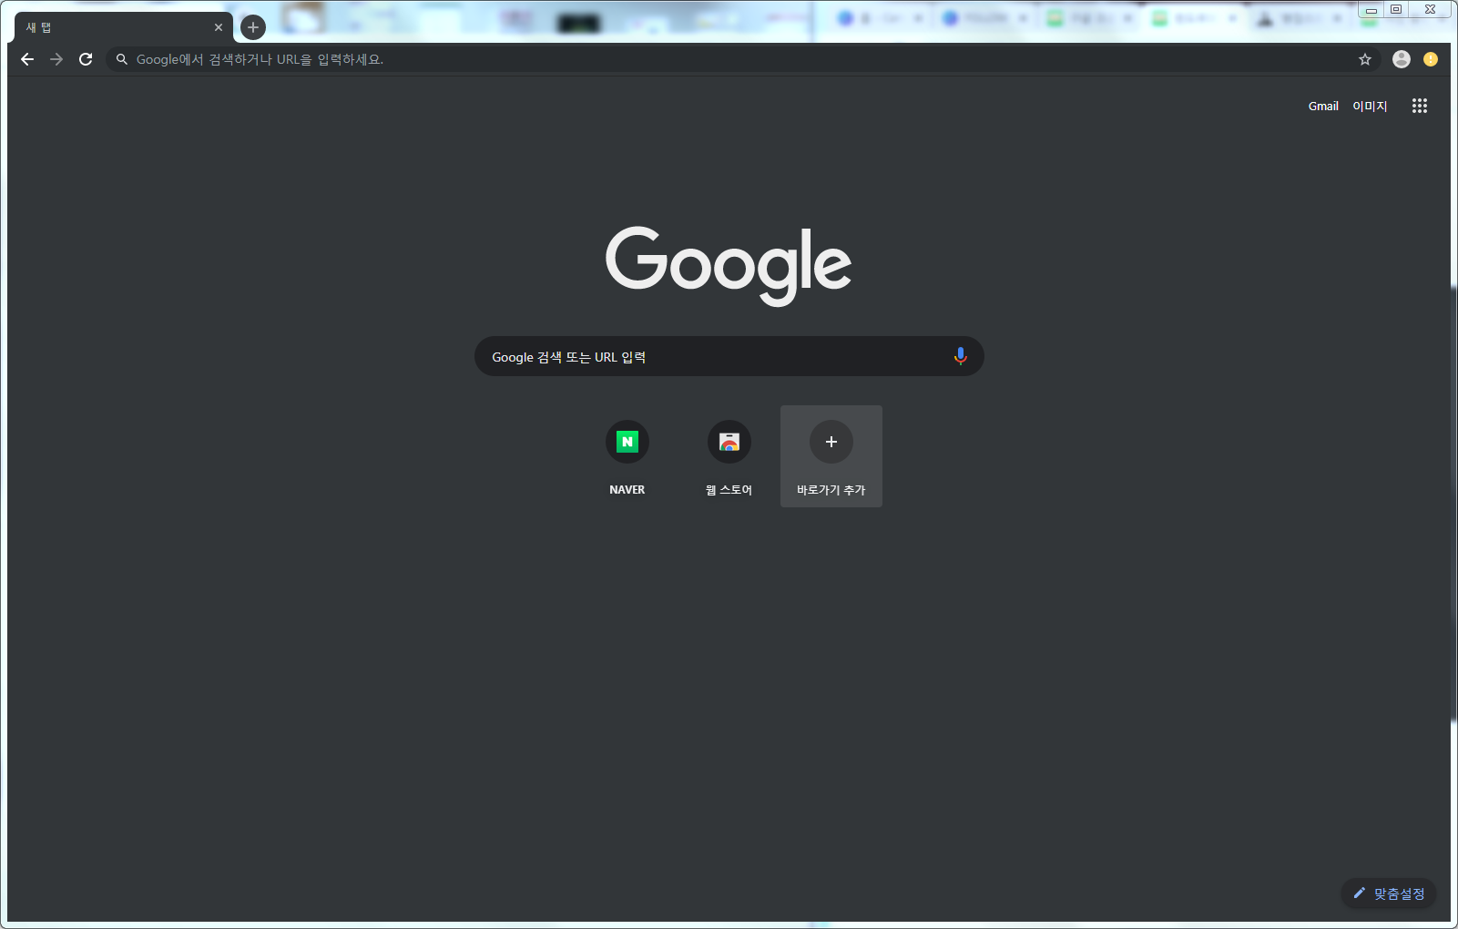This screenshot has height=929, width=1458.
Task: Reload the current page
Action: (x=86, y=59)
